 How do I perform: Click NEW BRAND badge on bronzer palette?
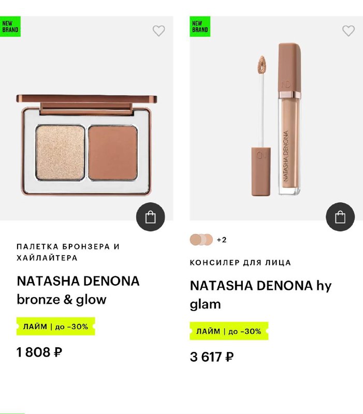[10, 26]
